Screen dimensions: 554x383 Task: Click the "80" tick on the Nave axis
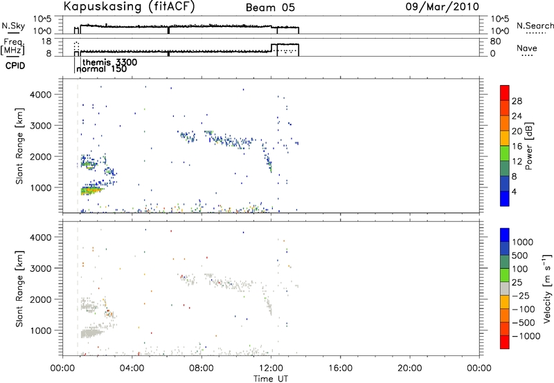coord(495,41)
